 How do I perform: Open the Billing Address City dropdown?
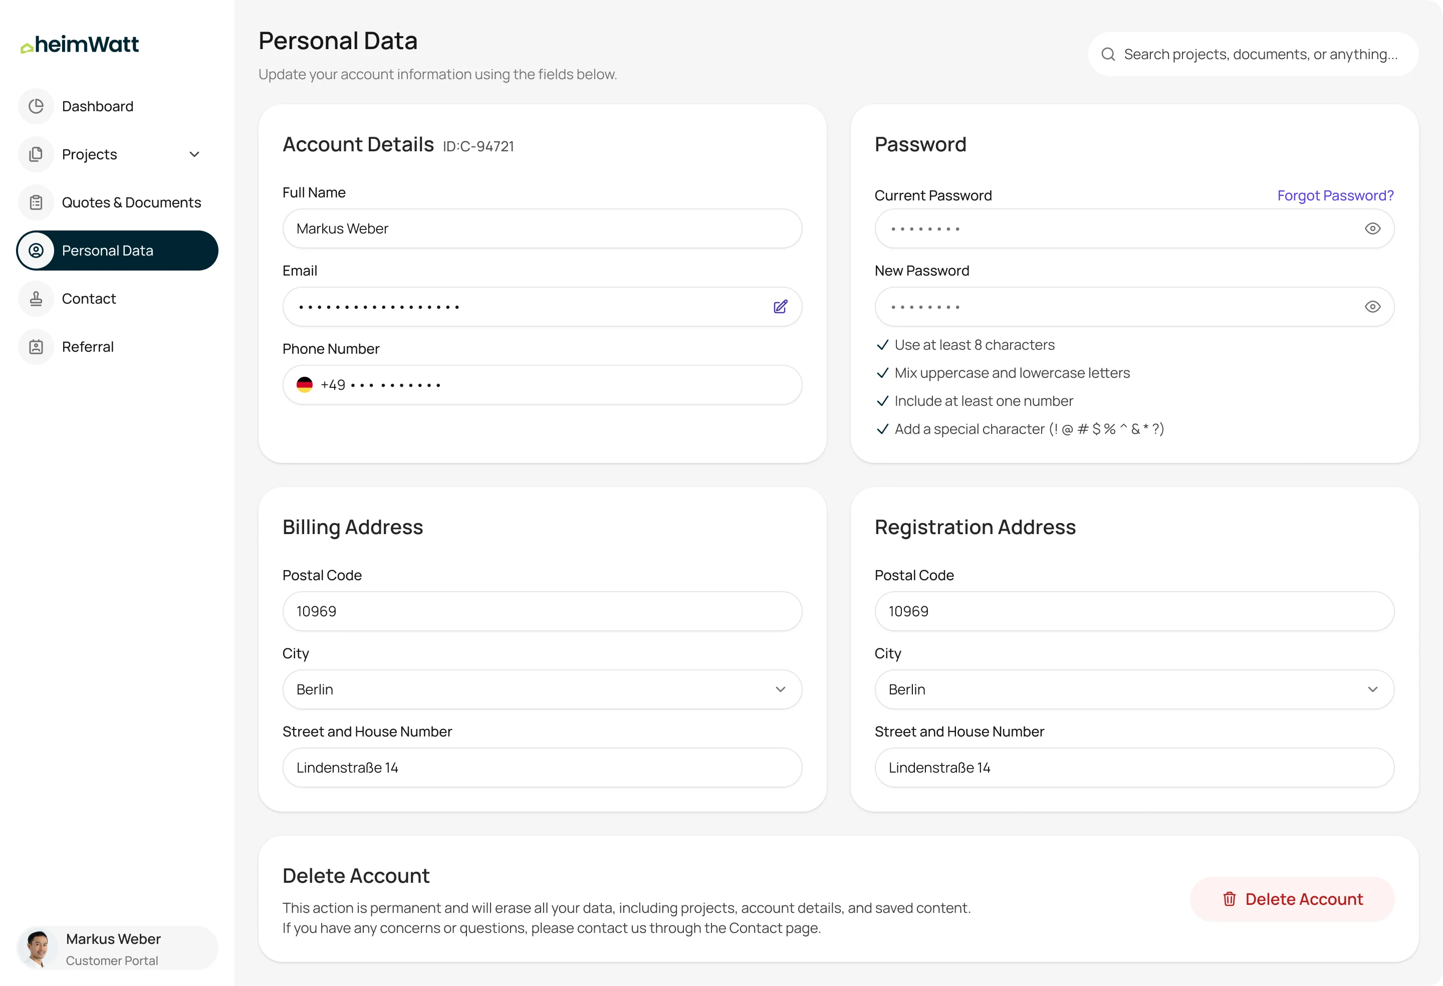pos(542,689)
